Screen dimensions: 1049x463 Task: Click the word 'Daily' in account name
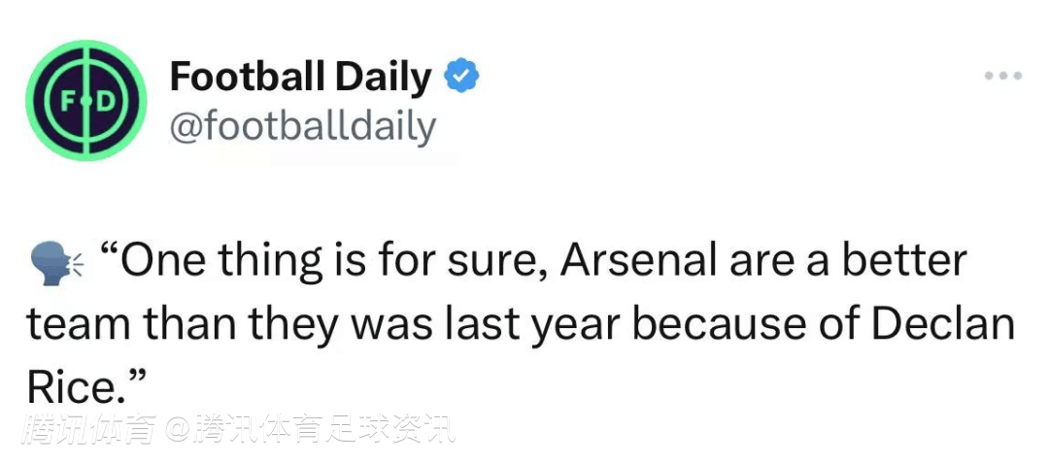[x=383, y=77]
